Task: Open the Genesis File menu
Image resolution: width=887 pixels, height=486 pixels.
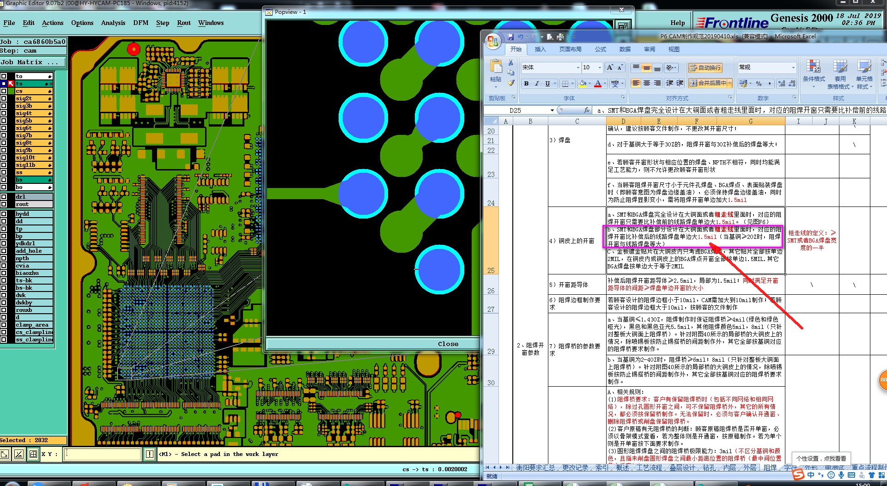Action: [9, 23]
